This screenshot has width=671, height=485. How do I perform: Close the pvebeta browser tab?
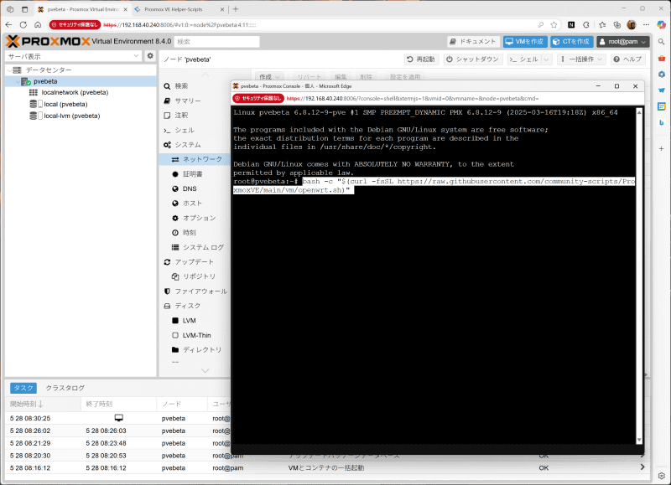(125, 9)
